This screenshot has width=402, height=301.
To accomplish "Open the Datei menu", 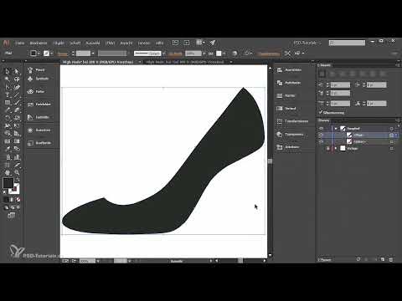I will pos(20,43).
